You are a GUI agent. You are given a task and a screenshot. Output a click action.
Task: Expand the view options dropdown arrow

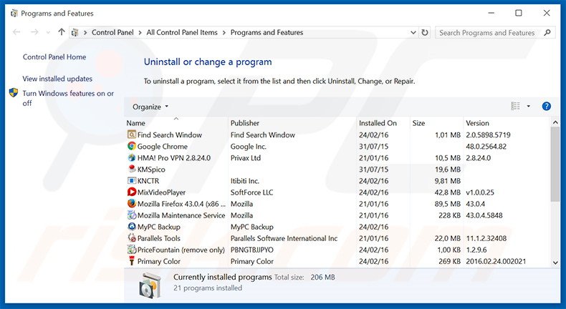click(528, 107)
